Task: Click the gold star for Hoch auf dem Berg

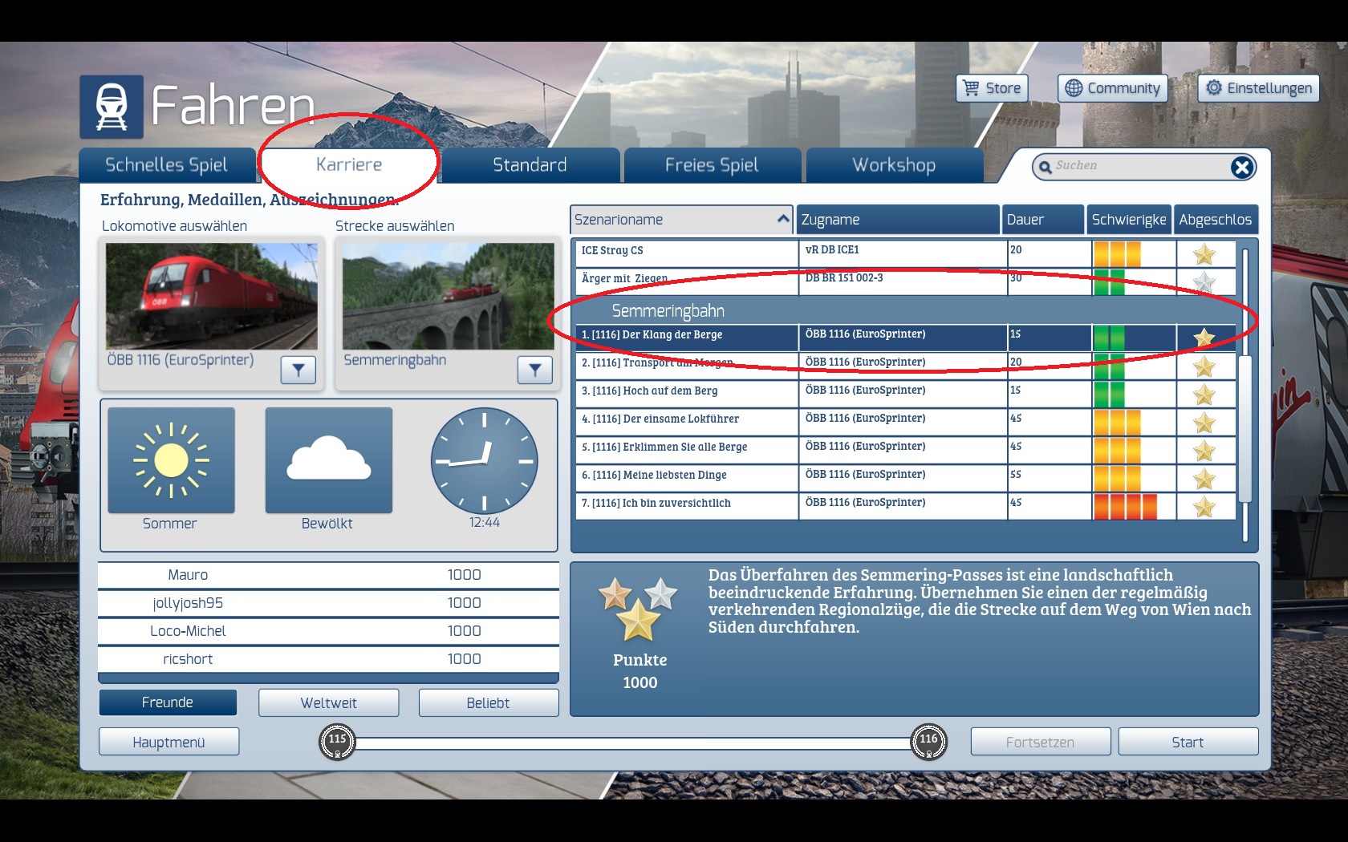Action: click(1204, 395)
